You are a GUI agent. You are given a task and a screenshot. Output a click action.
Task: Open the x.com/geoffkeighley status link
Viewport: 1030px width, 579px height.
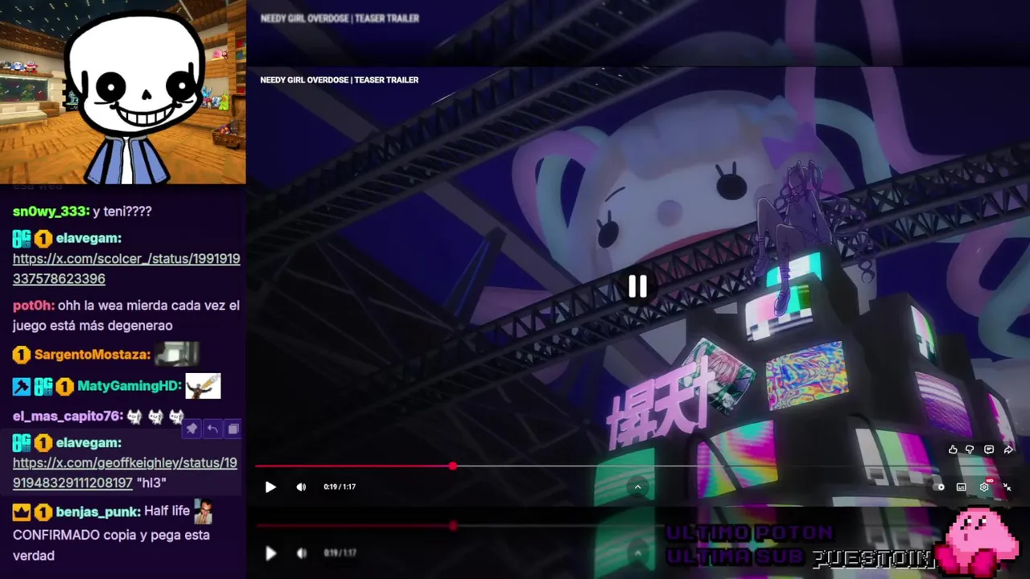point(125,473)
